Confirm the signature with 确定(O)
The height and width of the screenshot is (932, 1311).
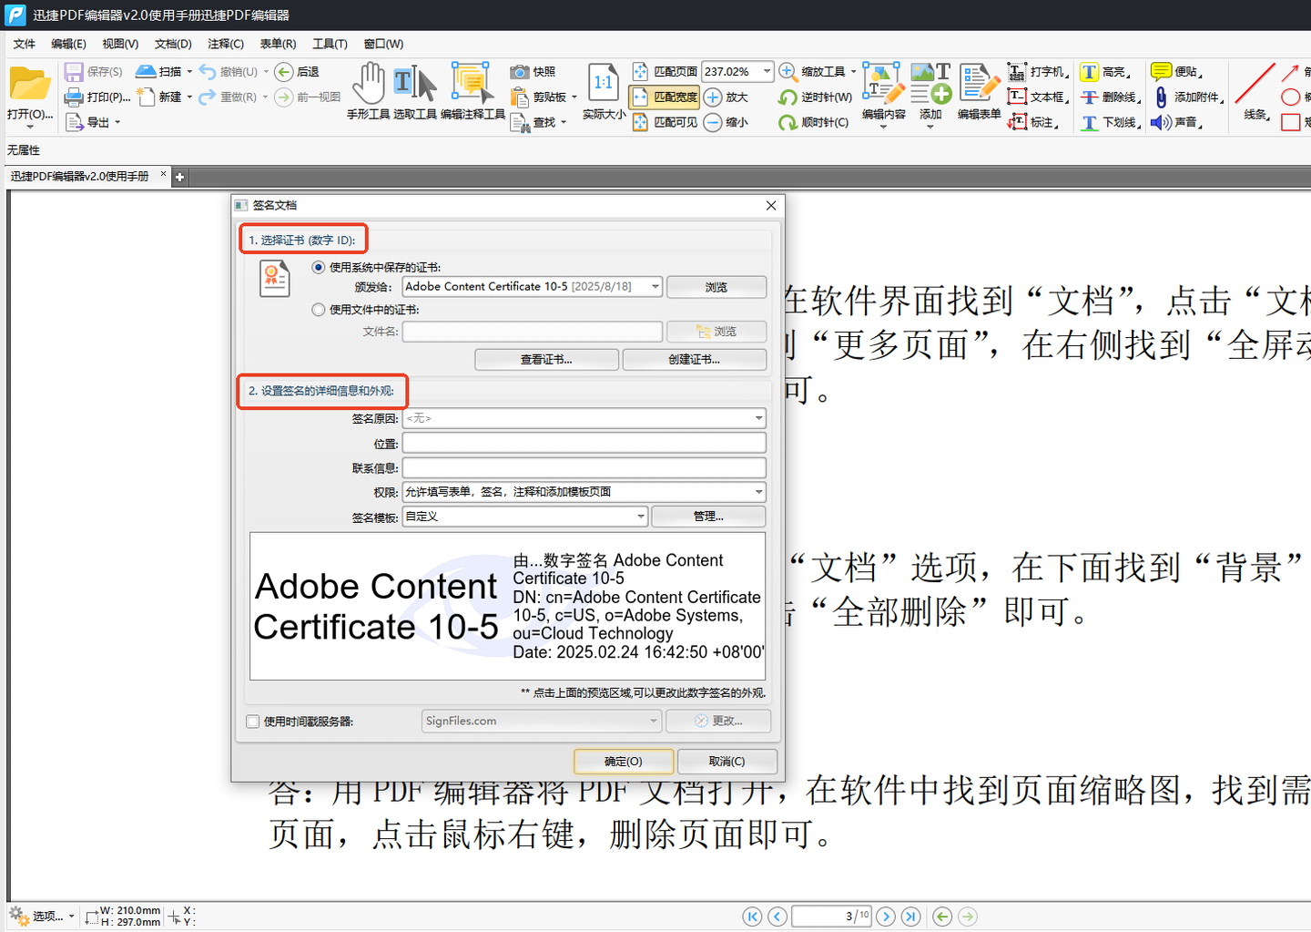[624, 761]
